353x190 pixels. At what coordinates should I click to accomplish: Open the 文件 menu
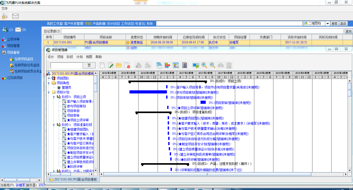tap(4, 9)
